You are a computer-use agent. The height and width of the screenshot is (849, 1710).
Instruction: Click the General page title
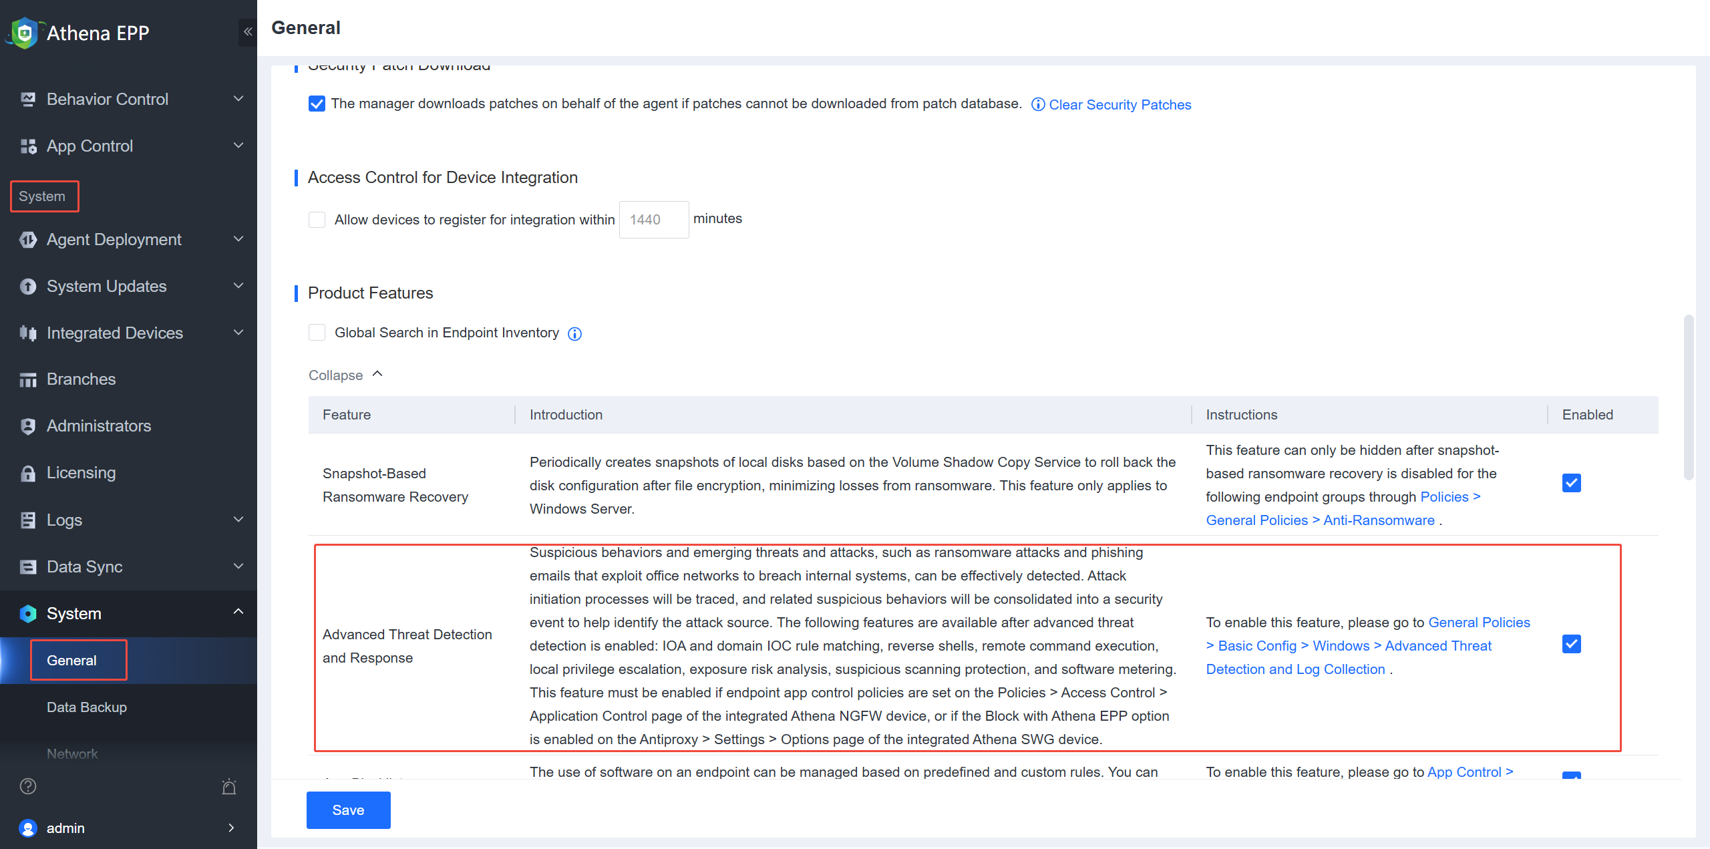[x=306, y=27]
